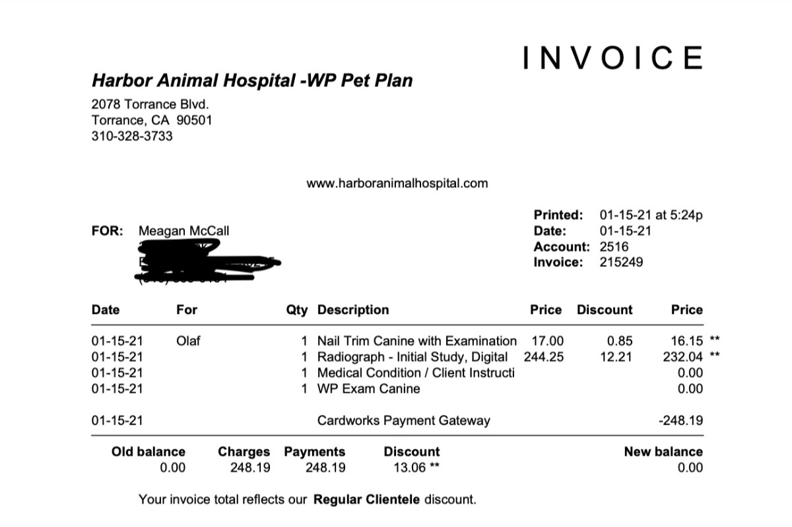Click the Cardworks Payment Gateway entry
The height and width of the screenshot is (527, 792).
pyautogui.click(x=403, y=420)
